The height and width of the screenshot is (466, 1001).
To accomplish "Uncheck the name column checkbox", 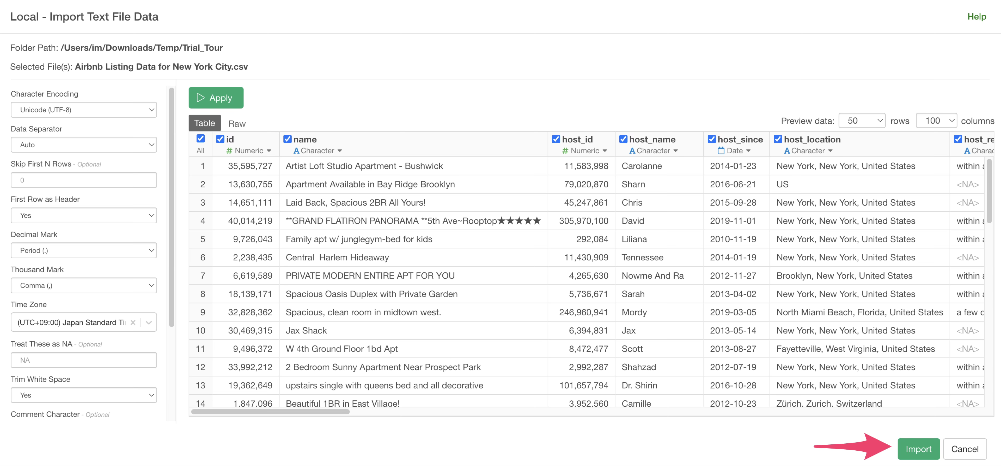I will click(287, 139).
